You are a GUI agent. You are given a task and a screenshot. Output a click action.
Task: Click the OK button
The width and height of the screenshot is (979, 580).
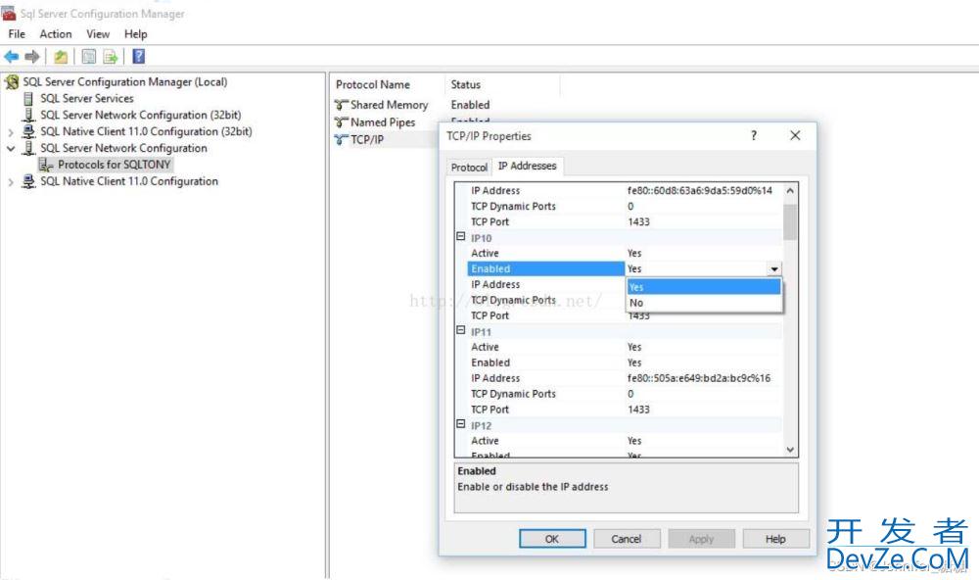[552, 539]
